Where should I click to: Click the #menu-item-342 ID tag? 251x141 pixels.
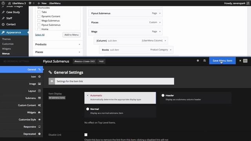(85, 61)
